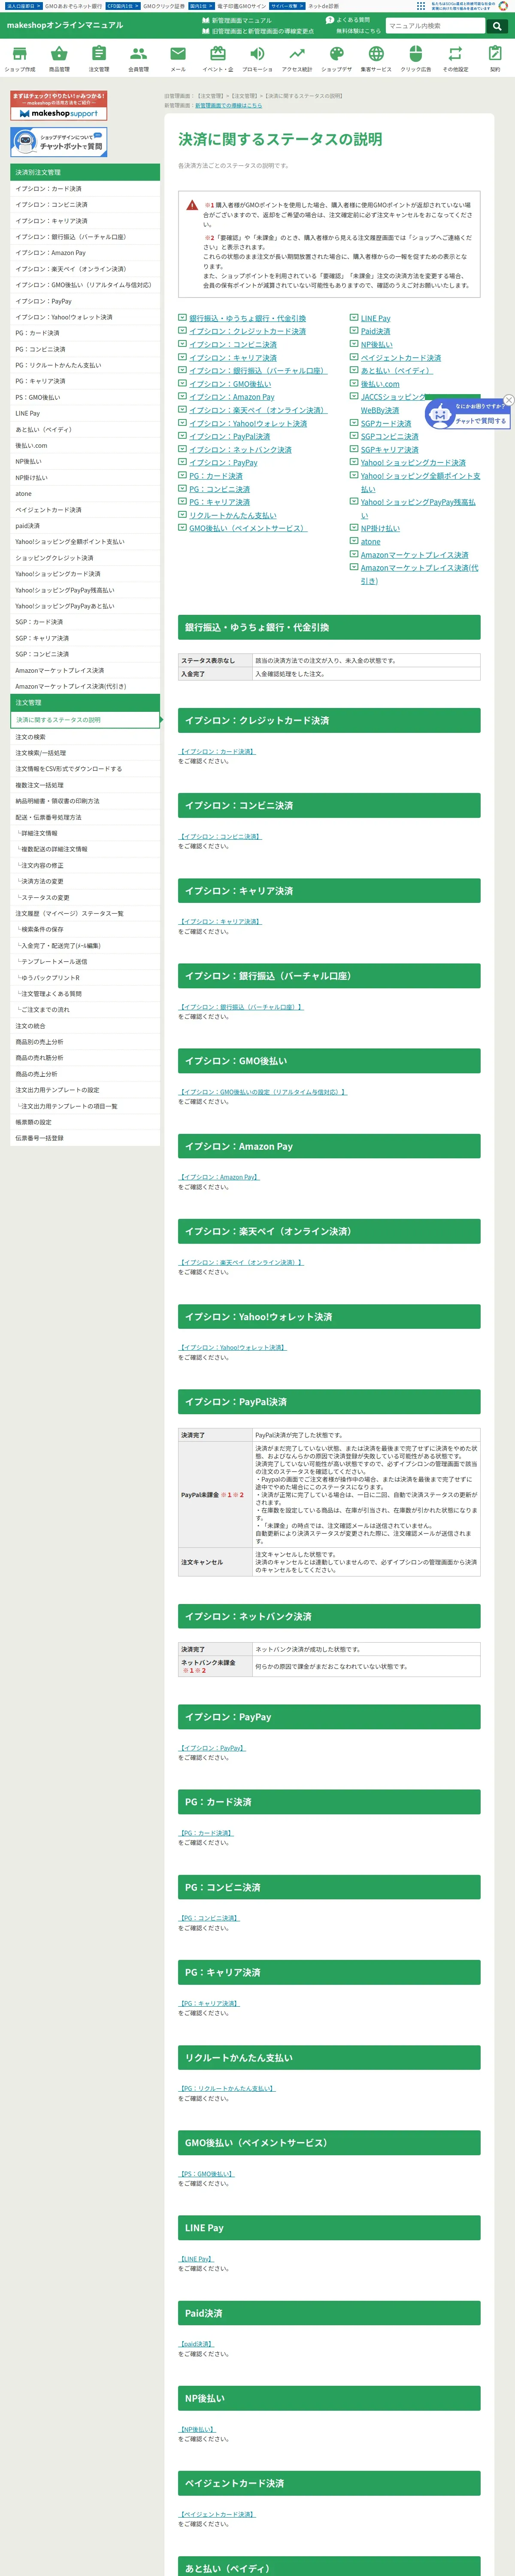Open 【NP後払い】 reference link
The height and width of the screenshot is (2576, 515).
197,2429
